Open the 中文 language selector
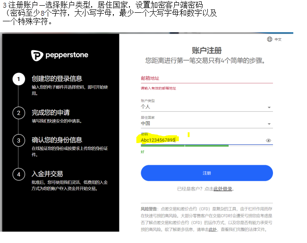 tap(278, 39)
